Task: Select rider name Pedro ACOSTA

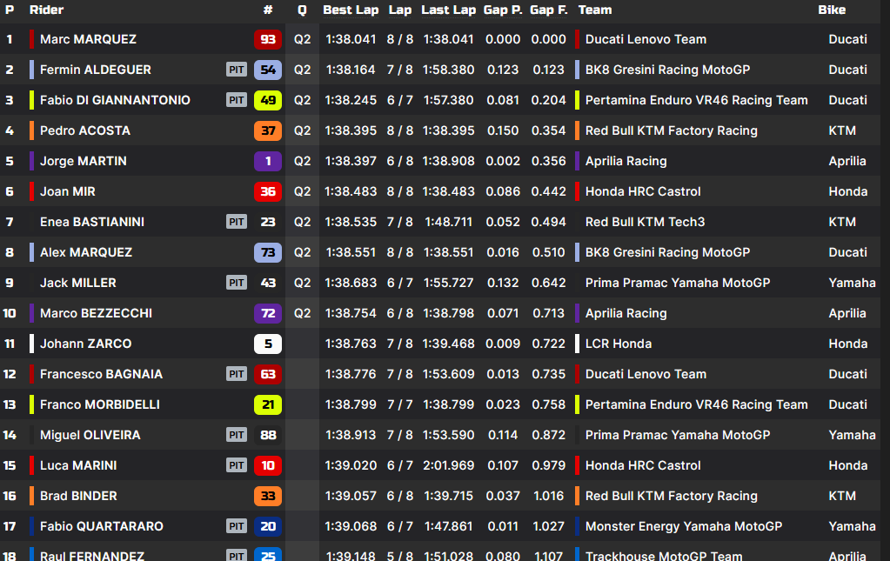Action: pyautogui.click(x=85, y=130)
